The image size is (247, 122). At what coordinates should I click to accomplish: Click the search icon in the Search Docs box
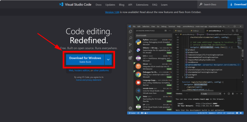click(201, 4)
